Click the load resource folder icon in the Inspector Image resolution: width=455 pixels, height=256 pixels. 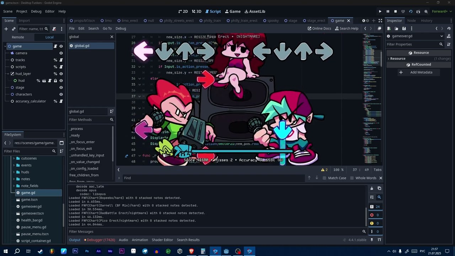(396, 28)
